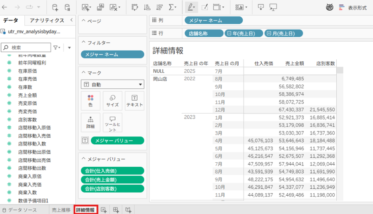Click the back arrow in the toolbar

4,7
